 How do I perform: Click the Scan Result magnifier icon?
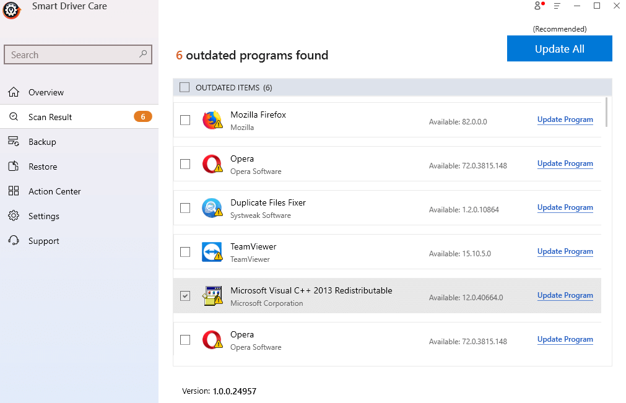pos(14,116)
